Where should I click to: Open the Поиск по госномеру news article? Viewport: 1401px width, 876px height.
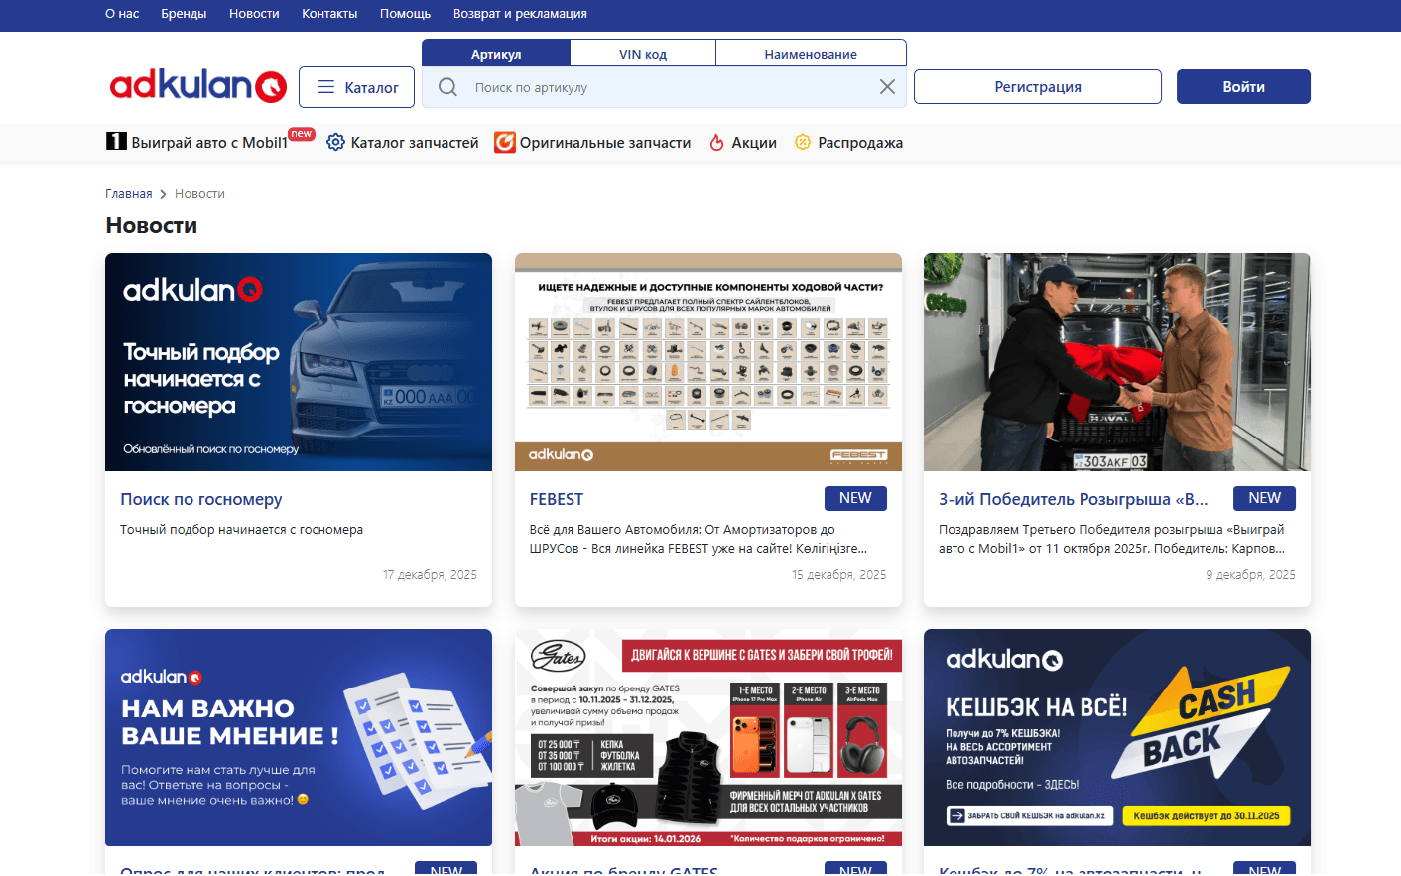coord(201,499)
